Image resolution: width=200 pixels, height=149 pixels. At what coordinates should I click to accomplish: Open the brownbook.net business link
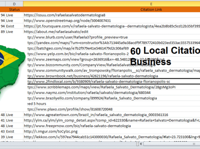pyautogui.click(x=93, y=76)
